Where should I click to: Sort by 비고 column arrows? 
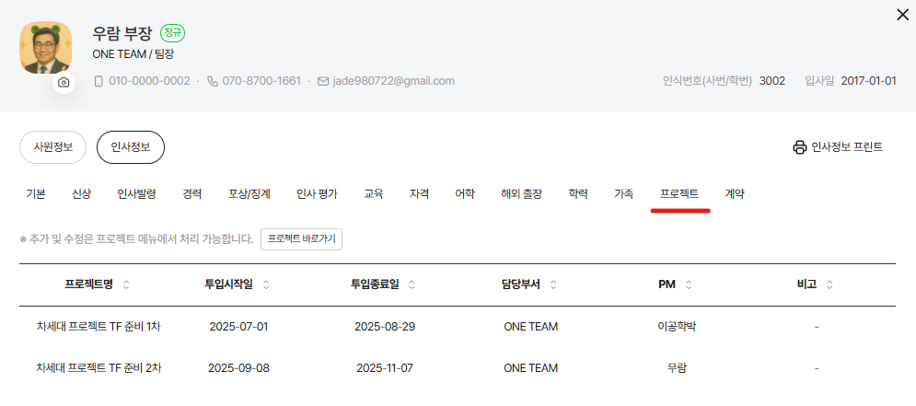[830, 284]
